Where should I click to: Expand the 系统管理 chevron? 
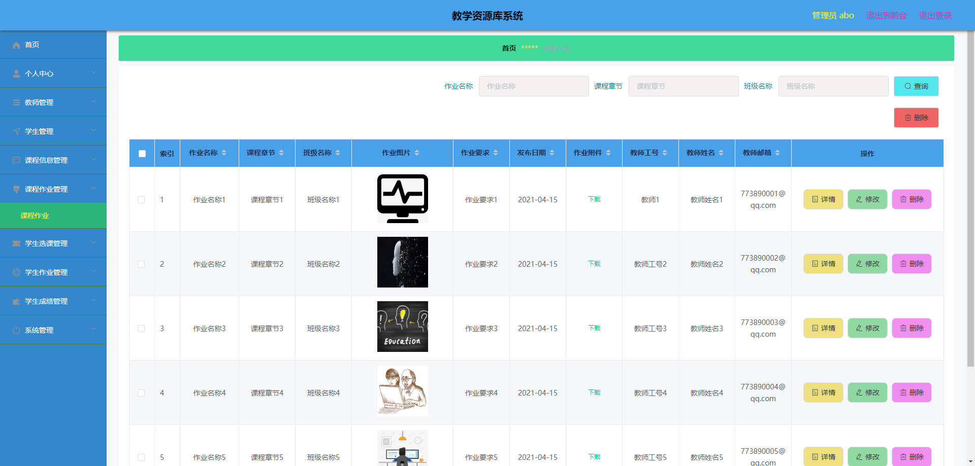coord(94,330)
